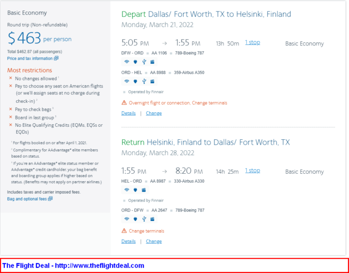This screenshot has width=349, height=273.
Task: Open the theflightdeal.com link in the footer
Action: [x=99, y=266]
